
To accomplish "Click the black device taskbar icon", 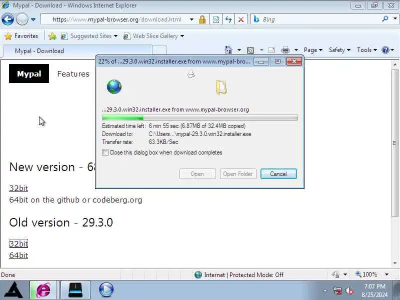I will (75, 290).
